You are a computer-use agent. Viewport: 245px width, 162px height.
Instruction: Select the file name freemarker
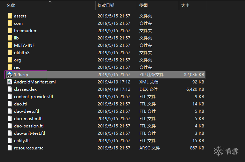(x=25, y=31)
